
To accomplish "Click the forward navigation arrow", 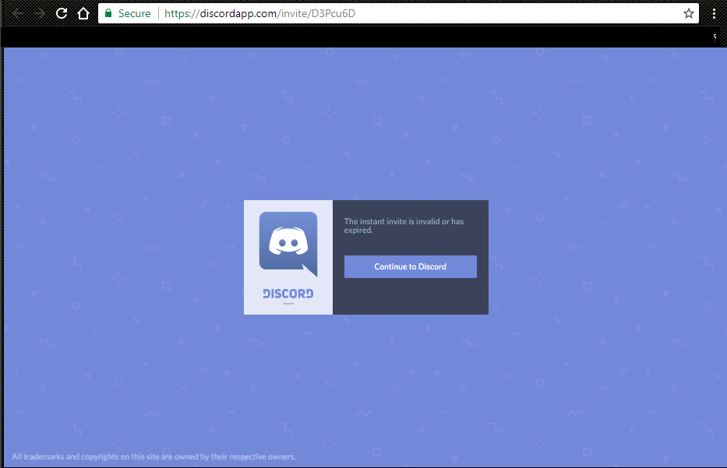I will click(x=40, y=13).
